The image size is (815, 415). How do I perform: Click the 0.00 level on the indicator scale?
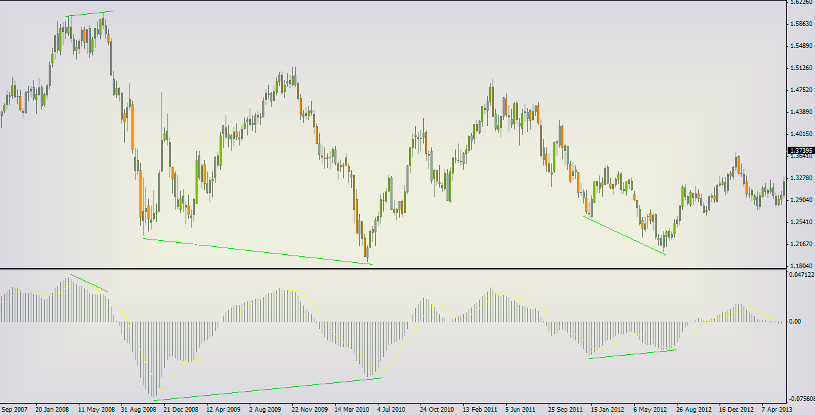(795, 322)
